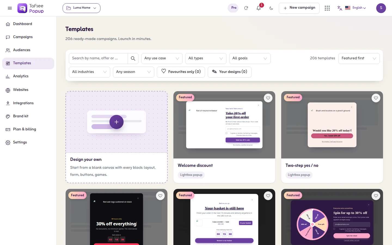Viewport: 392px width, 245px height.
Task: Focus the template search field
Action: (98, 59)
